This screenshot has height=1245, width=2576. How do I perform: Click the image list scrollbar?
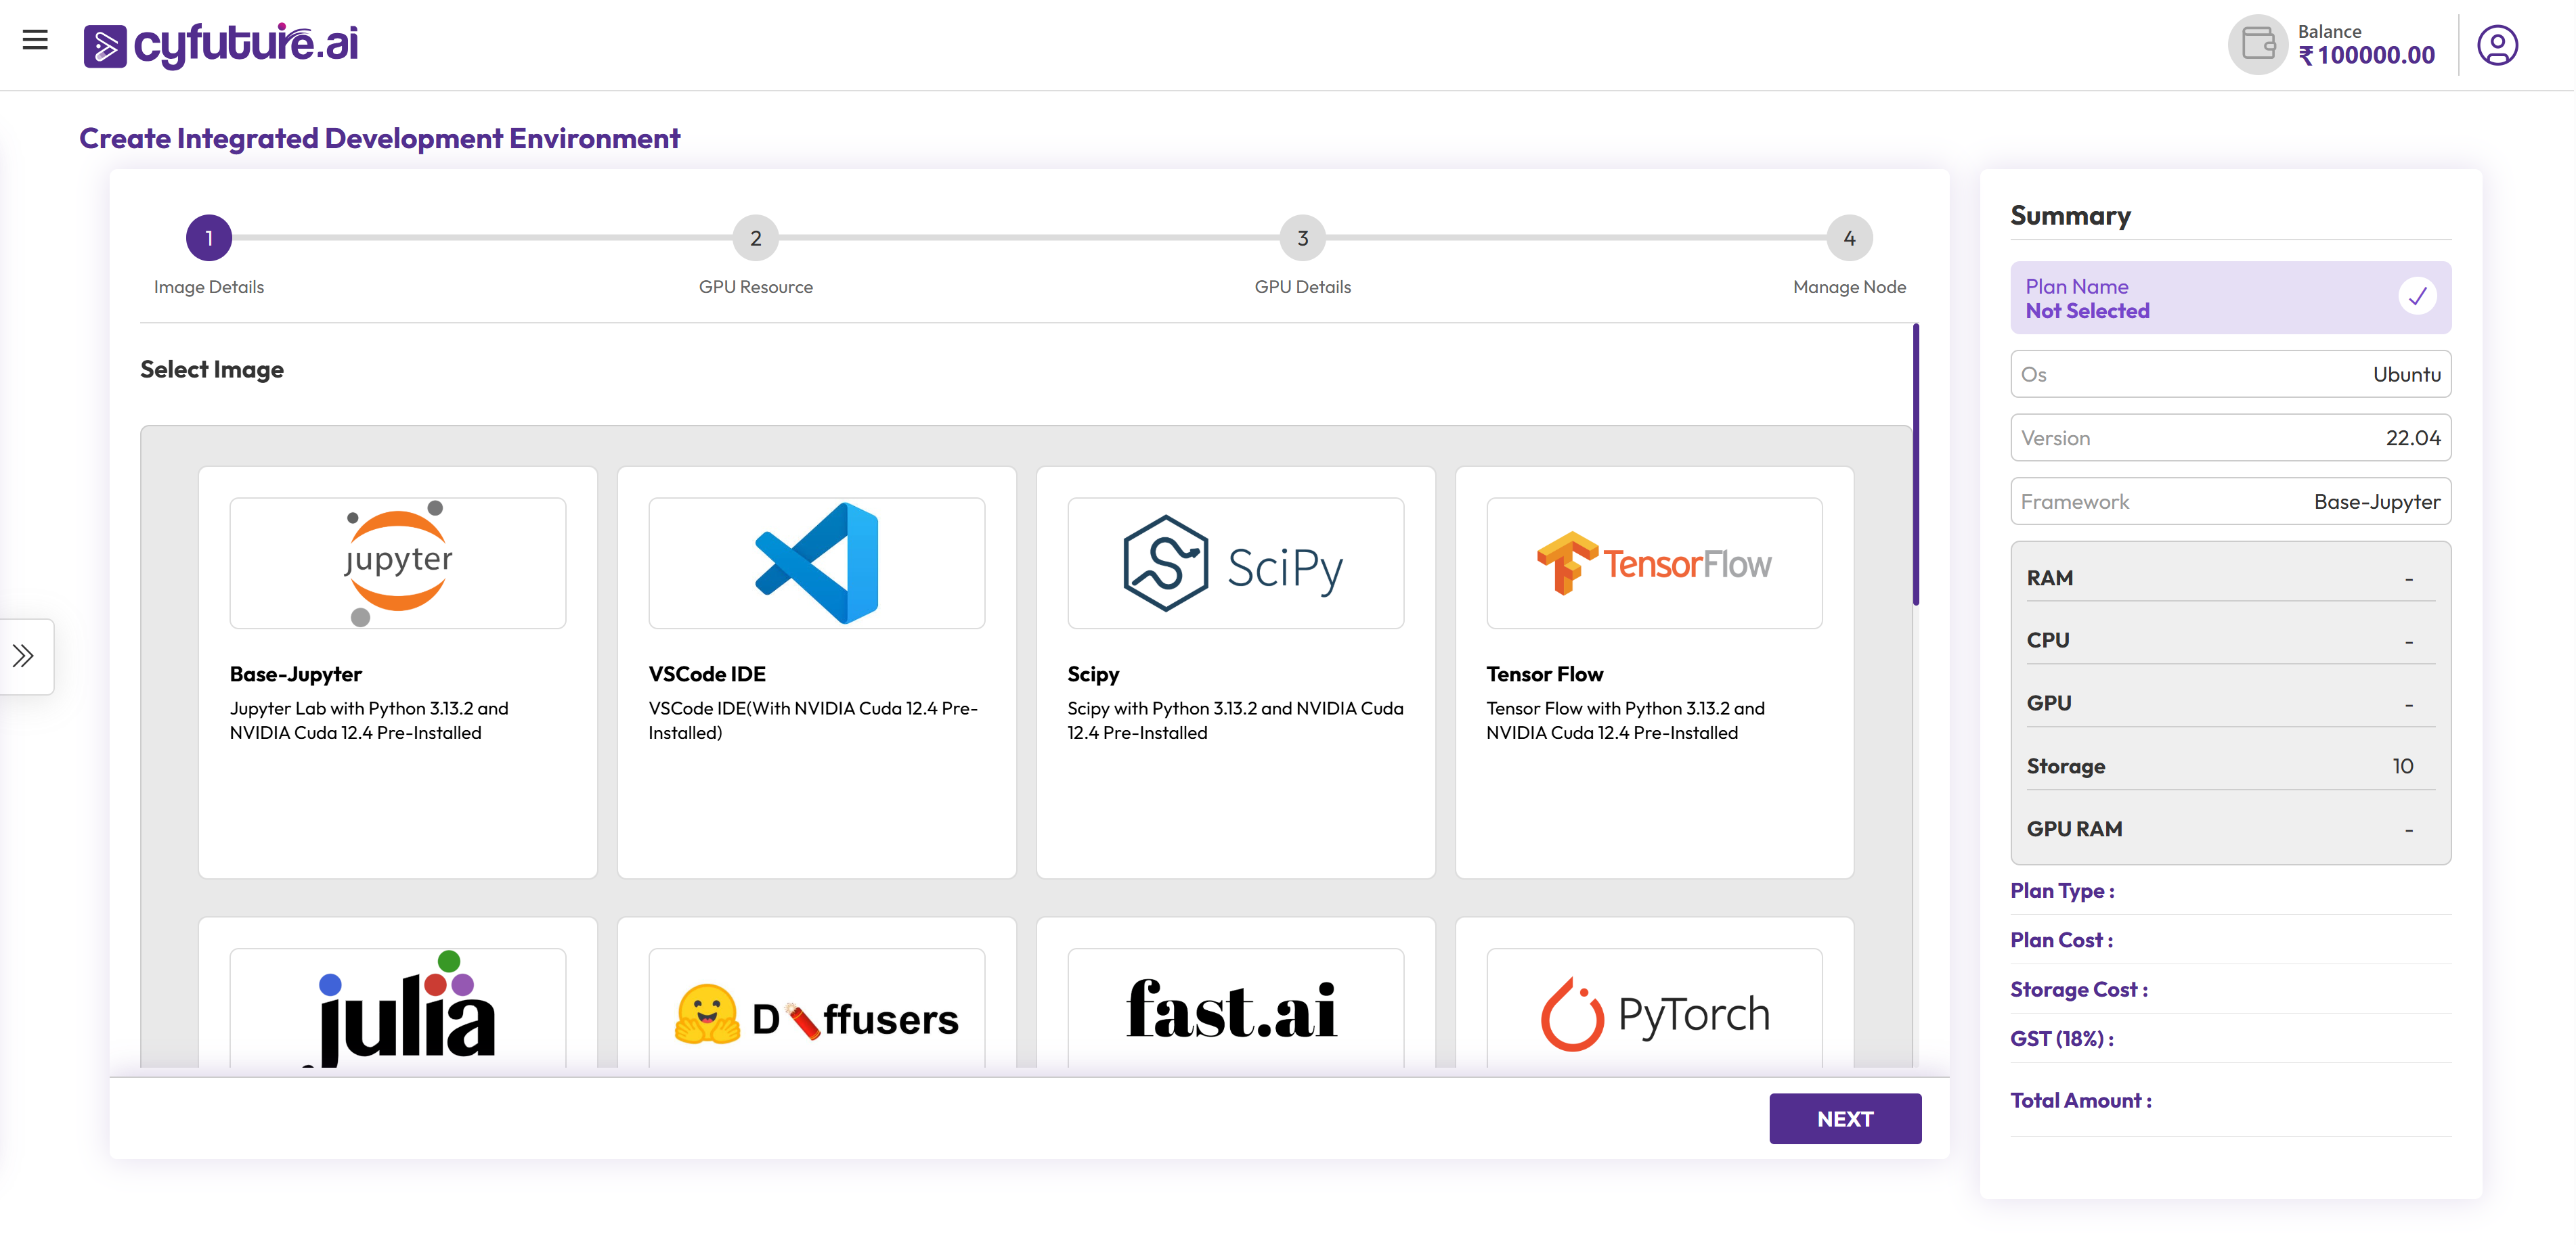click(x=1915, y=465)
